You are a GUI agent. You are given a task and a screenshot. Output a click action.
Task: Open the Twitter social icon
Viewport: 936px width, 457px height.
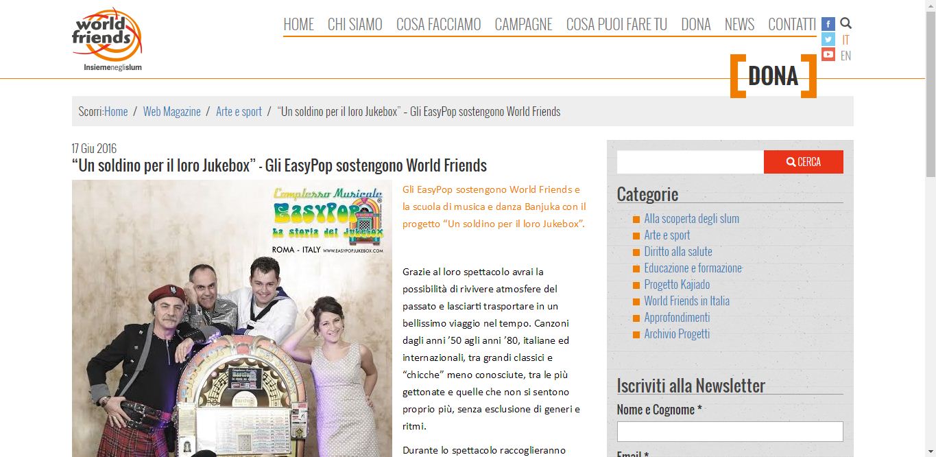click(828, 39)
